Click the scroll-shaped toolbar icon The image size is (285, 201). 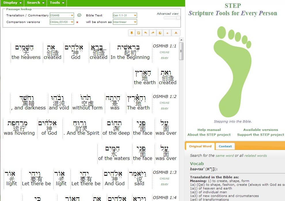[x=139, y=33]
